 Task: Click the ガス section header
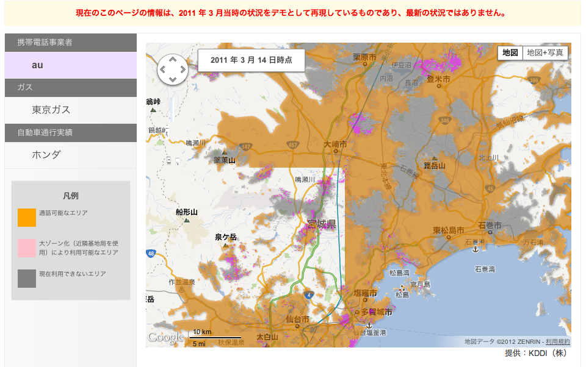71,87
